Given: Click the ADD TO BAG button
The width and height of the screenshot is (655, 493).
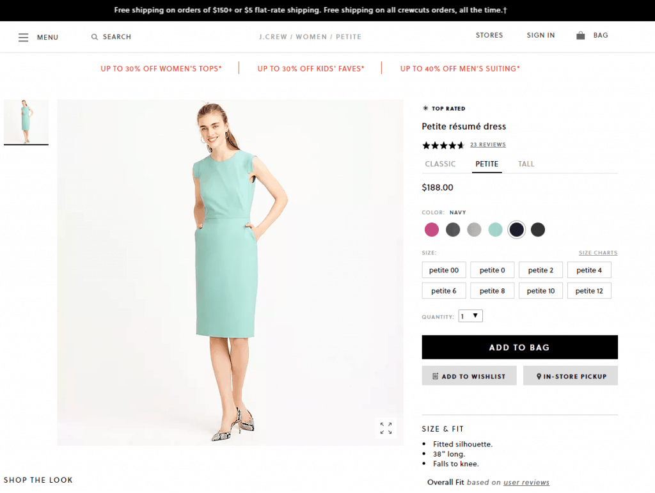Looking at the screenshot, I should pos(519,347).
